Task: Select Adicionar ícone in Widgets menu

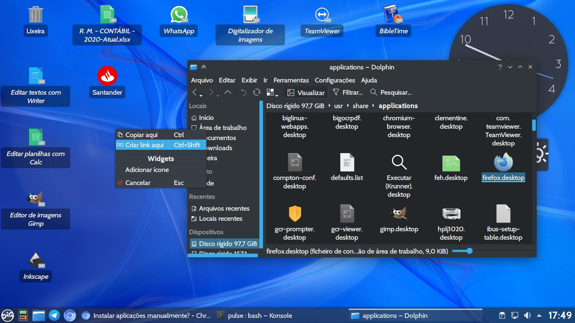Action: pyautogui.click(x=161, y=170)
